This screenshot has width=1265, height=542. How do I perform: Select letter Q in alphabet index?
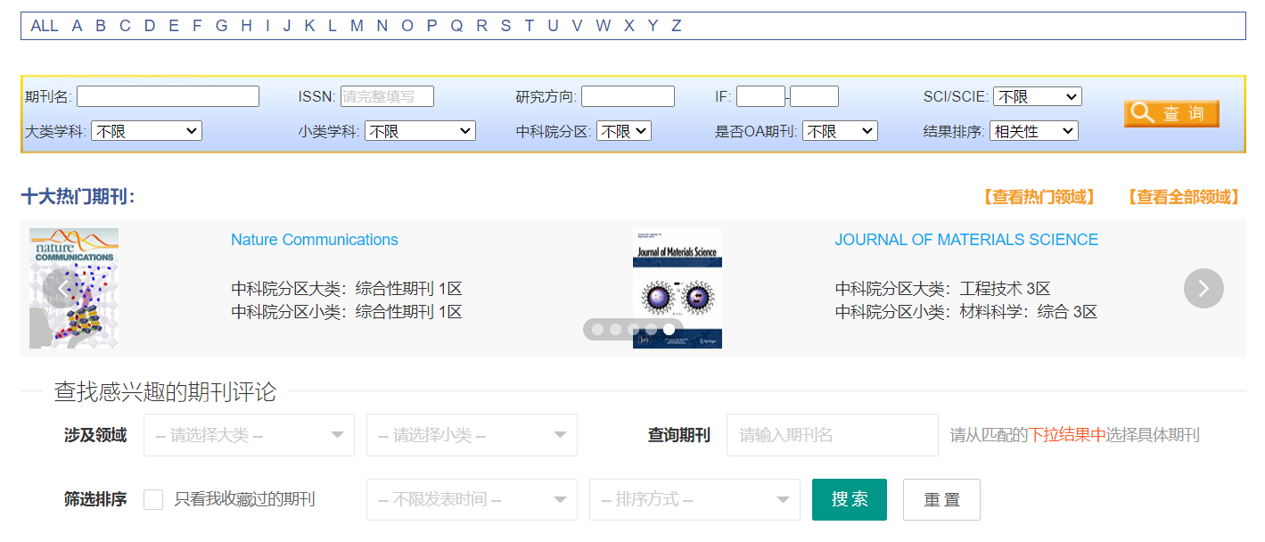[x=456, y=26]
